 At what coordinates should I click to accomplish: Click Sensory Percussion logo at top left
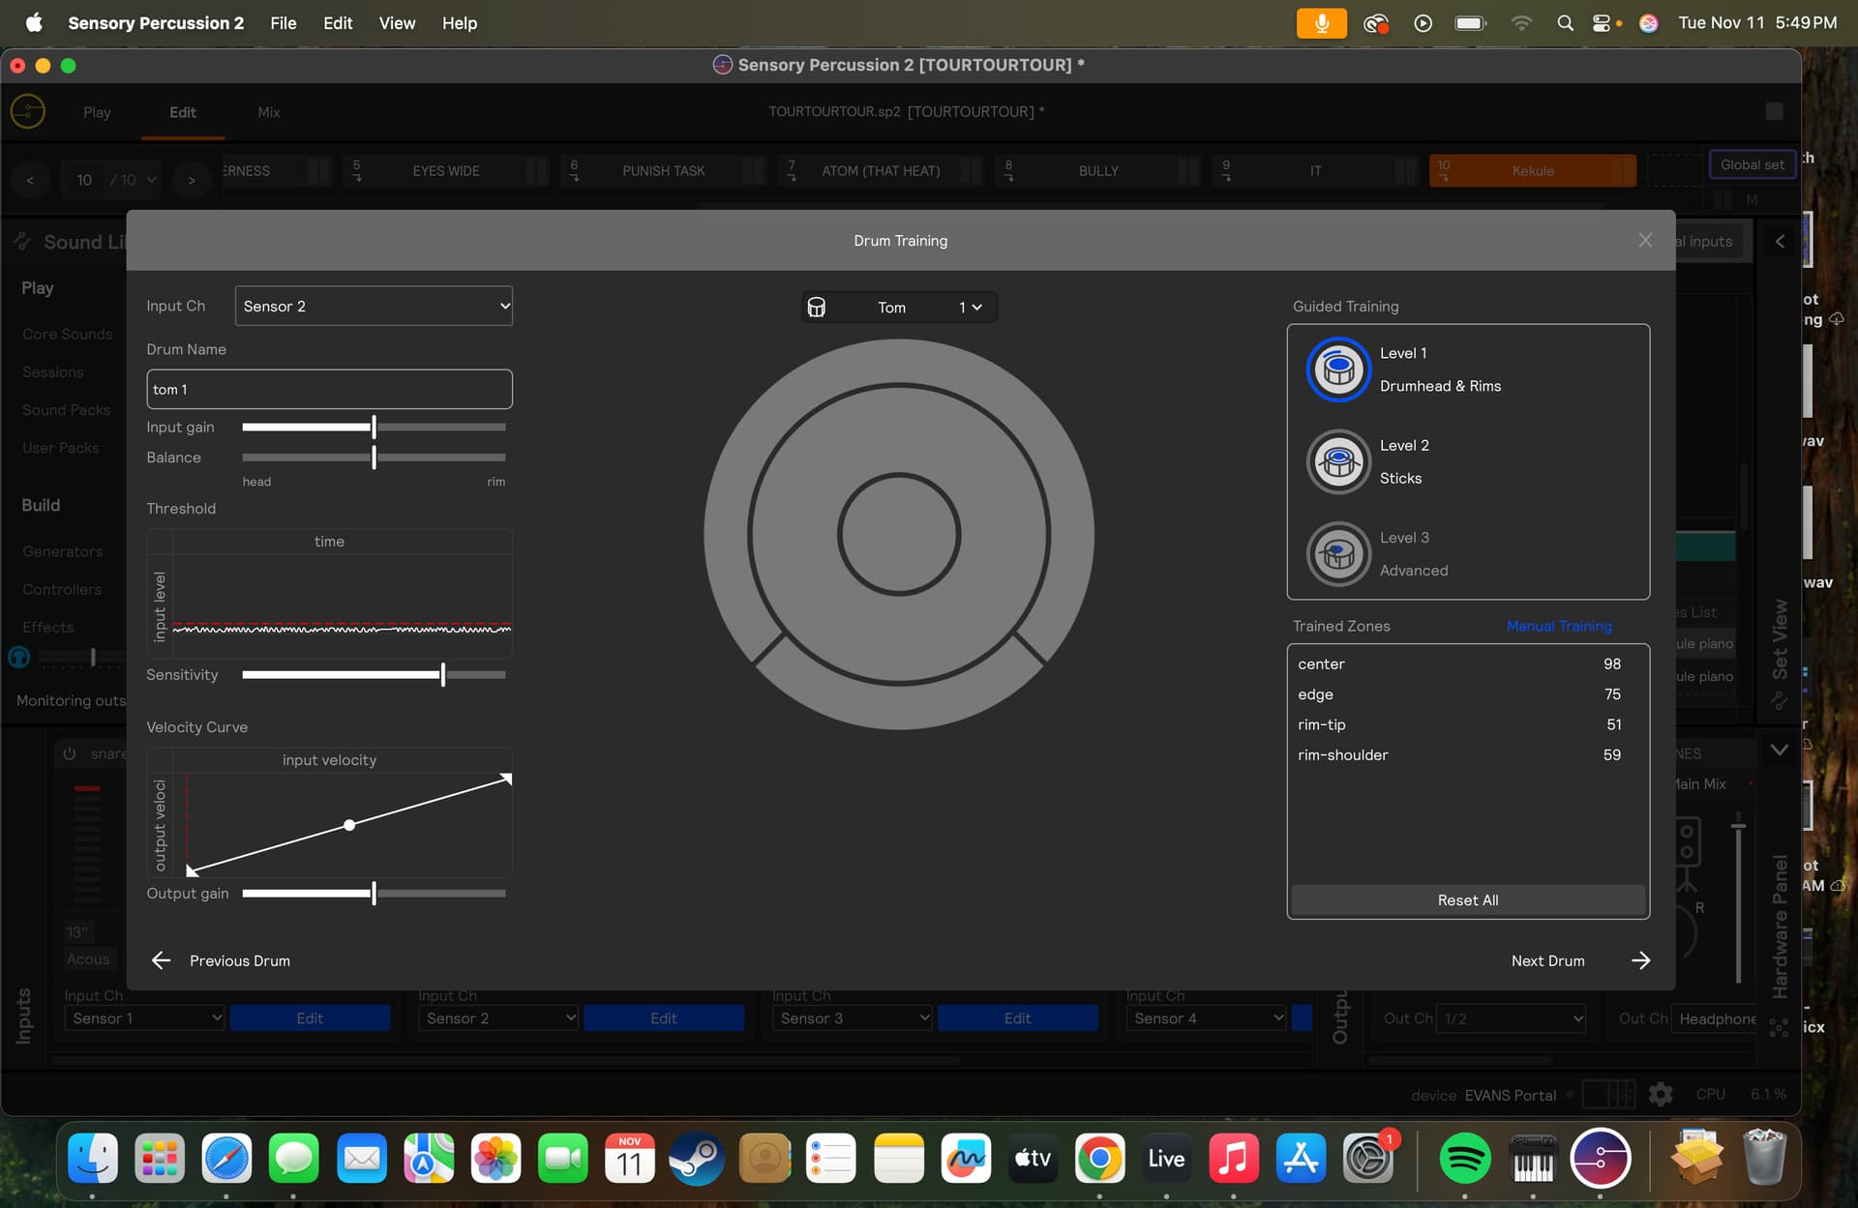(28, 112)
